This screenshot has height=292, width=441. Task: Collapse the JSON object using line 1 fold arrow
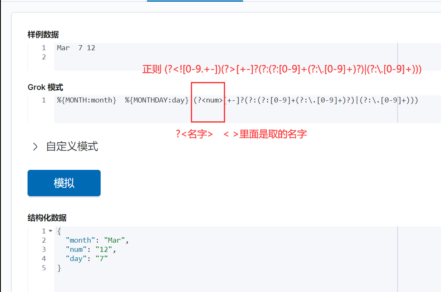(x=50, y=231)
